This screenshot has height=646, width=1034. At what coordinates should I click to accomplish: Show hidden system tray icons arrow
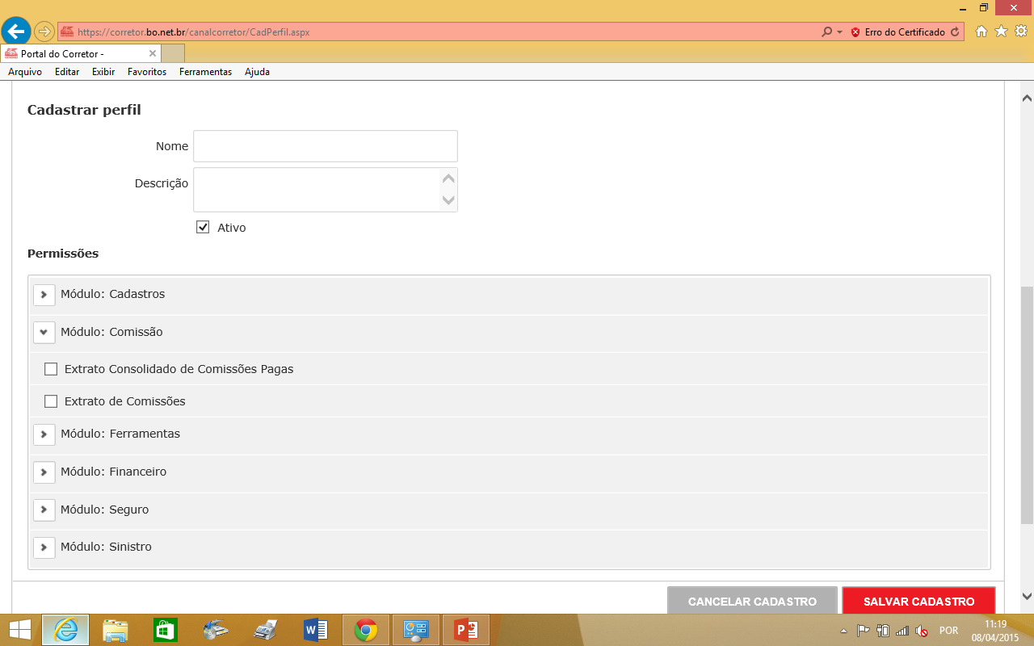point(843,631)
